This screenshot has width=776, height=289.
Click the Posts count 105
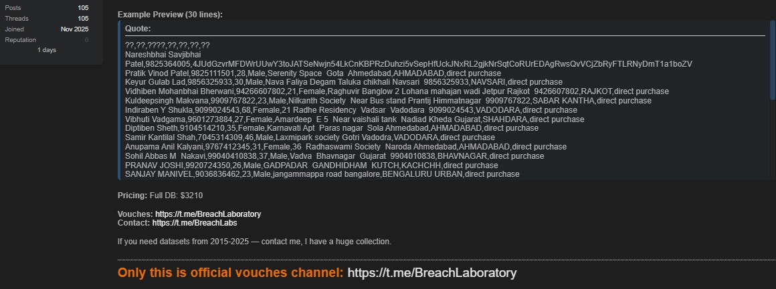pos(83,8)
